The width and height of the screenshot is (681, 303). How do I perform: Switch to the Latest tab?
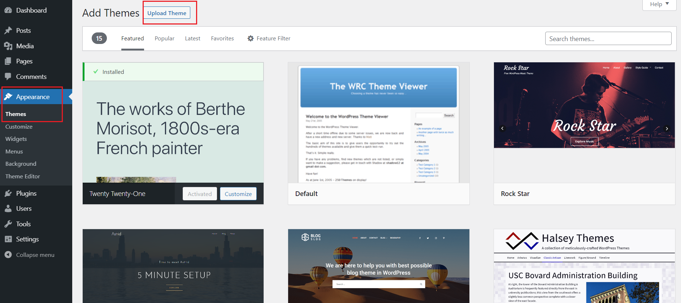pyautogui.click(x=192, y=39)
